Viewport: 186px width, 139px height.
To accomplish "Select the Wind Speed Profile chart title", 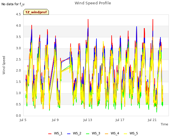I will (93, 3).
